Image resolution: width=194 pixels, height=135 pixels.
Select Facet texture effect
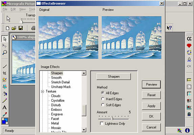pos(55,119)
